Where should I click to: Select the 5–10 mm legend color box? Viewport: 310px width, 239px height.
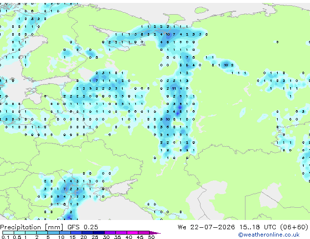[53, 233]
